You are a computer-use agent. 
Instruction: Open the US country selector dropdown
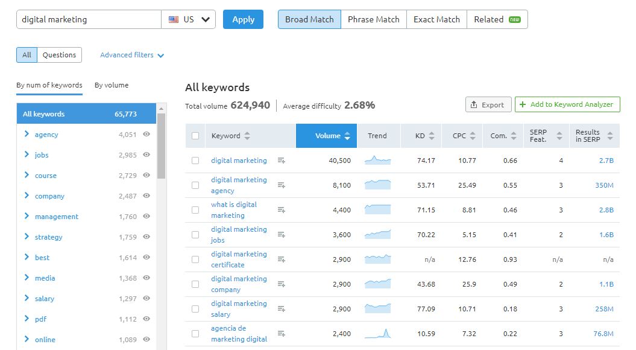[189, 19]
